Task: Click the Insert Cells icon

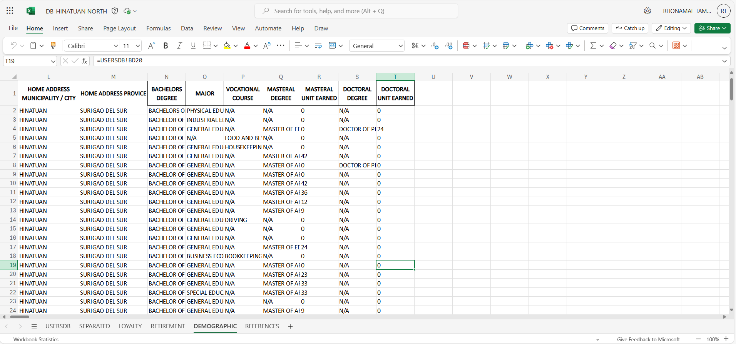Action: (529, 46)
